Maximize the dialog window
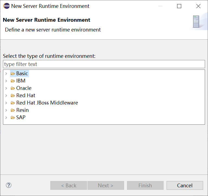Image resolution: width=208 pixels, height=196 pixels. pyautogui.click(x=179, y=6)
